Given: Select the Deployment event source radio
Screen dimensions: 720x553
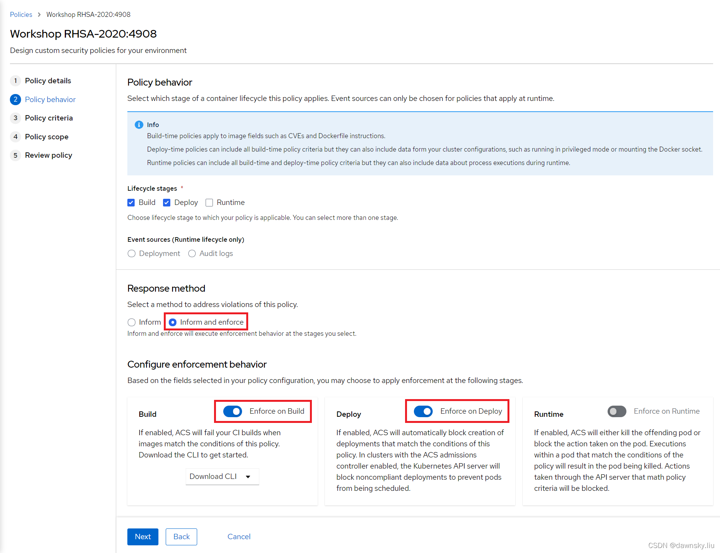Looking at the screenshot, I should 132,254.
